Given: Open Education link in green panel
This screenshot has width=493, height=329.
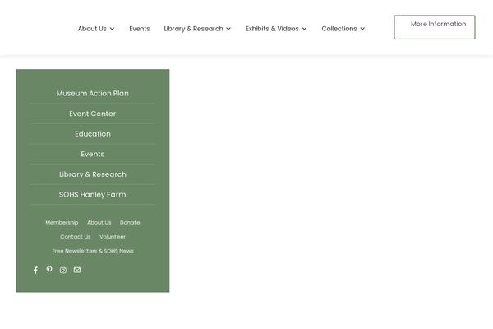Looking at the screenshot, I should [93, 134].
